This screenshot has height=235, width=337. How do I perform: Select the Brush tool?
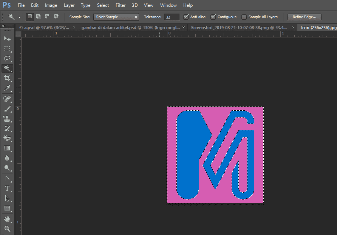pos(7,109)
